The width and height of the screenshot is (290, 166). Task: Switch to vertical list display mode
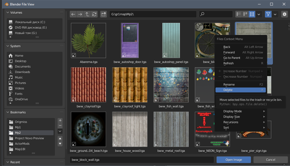click(239, 14)
